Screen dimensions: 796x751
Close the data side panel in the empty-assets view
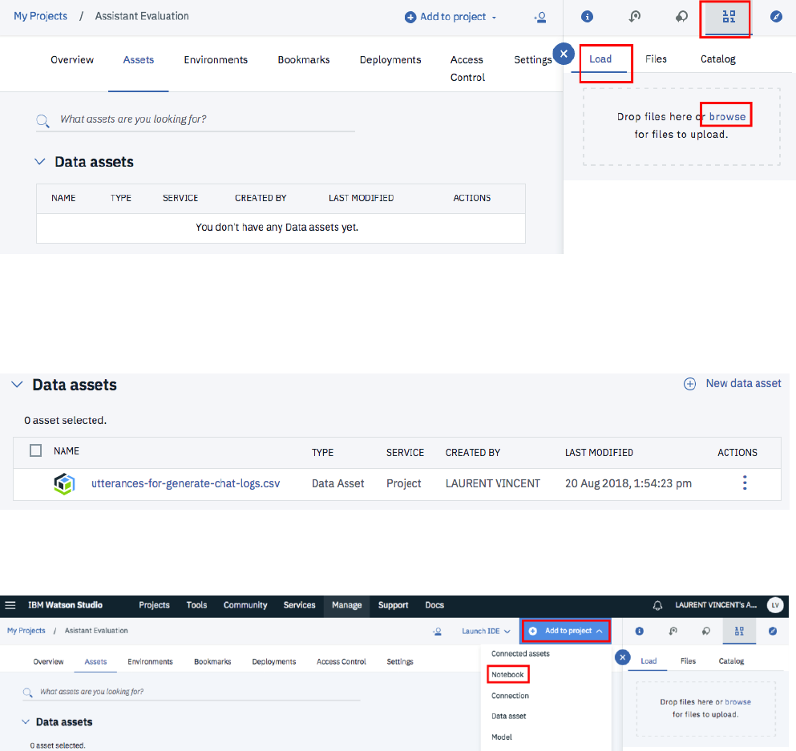pos(564,54)
